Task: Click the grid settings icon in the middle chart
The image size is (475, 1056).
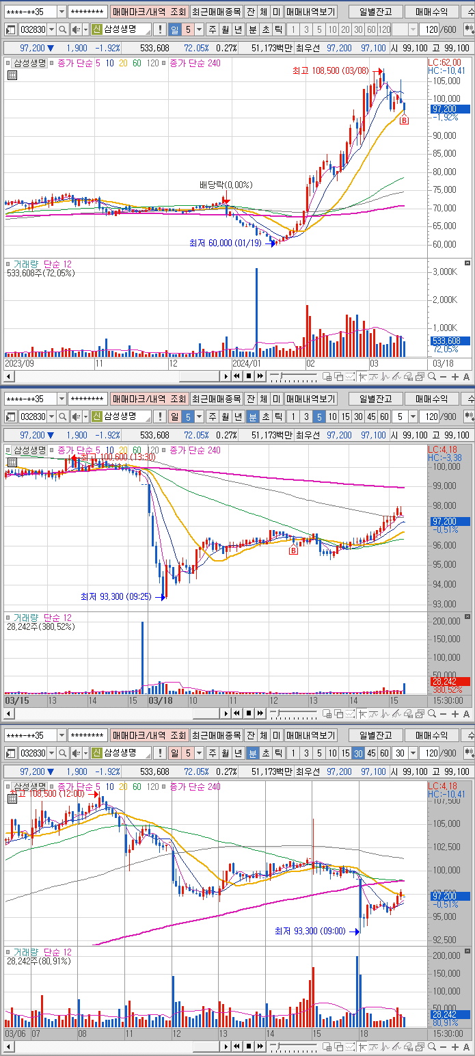Action: pos(12,462)
